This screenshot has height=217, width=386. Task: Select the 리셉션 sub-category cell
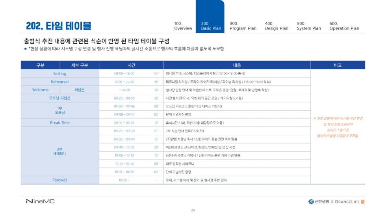point(80,90)
